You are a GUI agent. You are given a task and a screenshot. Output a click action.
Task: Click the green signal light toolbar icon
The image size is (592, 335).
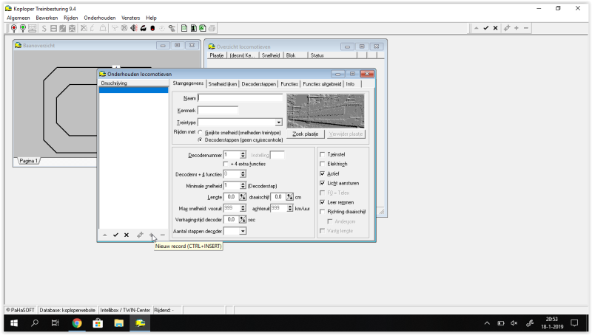coord(23,28)
